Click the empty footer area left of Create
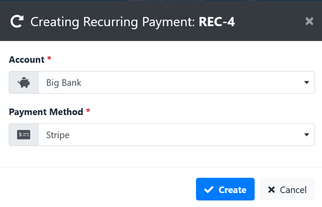The height and width of the screenshot is (207, 322). tap(98, 189)
